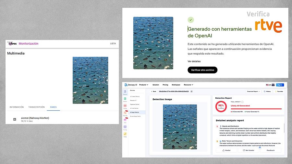
Task: Select Humanize AI in Decopy sidebar list
Action: (133, 101)
